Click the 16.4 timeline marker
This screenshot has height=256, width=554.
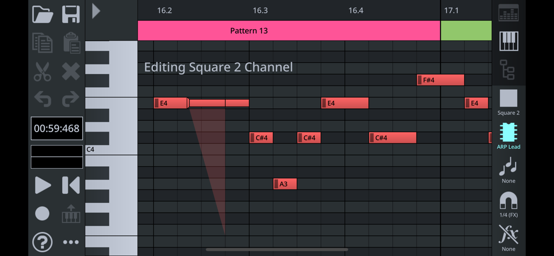point(356,11)
